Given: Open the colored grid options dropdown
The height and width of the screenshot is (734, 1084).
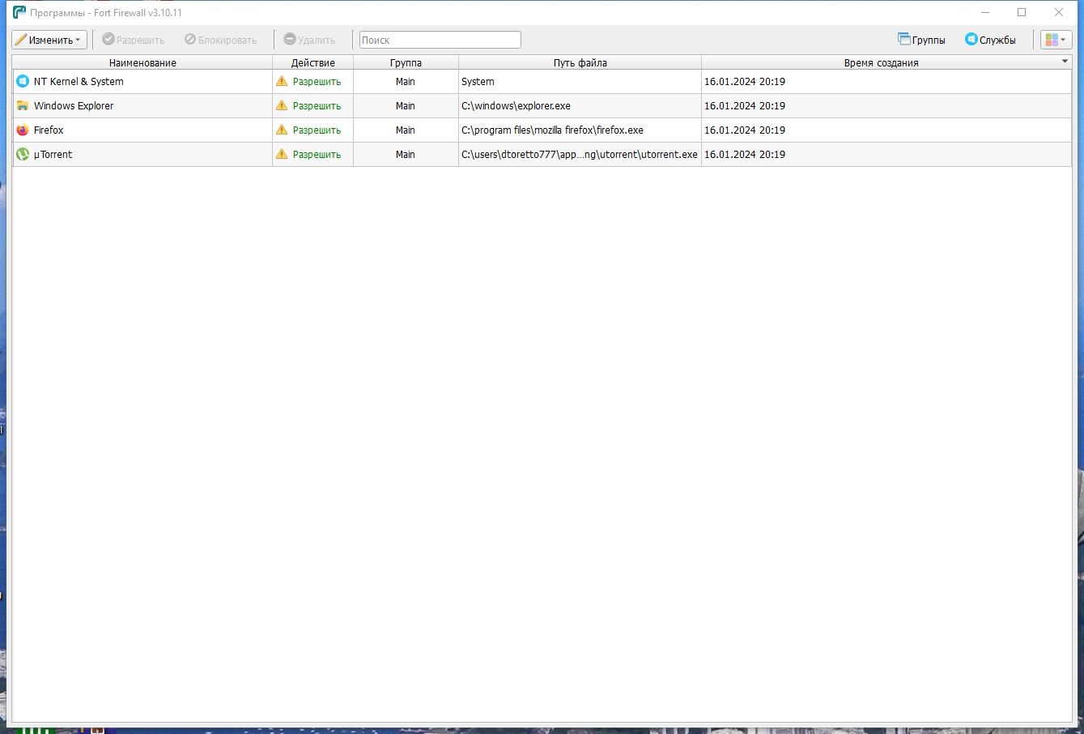Looking at the screenshot, I should [1056, 40].
